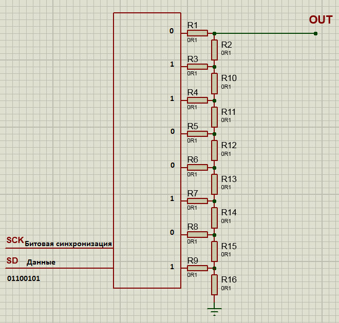This screenshot has height=323, width=339.
Task: Select horizontal resistor R3
Action: 197,67
